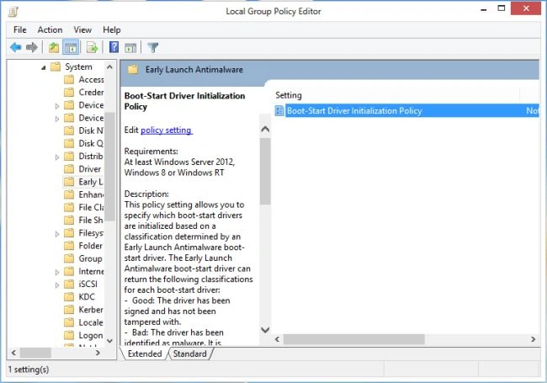The image size is (547, 383).
Task: Click the settings list scroll right arrow
Action: point(533,339)
